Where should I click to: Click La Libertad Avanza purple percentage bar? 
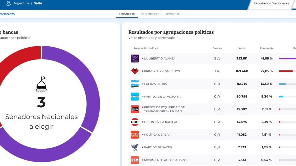287,58
